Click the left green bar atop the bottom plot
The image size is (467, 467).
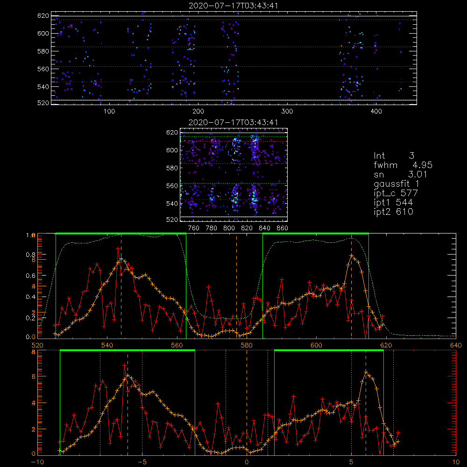(x=127, y=351)
